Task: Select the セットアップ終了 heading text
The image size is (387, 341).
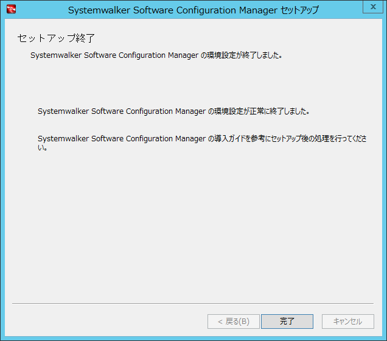Action: pos(56,38)
